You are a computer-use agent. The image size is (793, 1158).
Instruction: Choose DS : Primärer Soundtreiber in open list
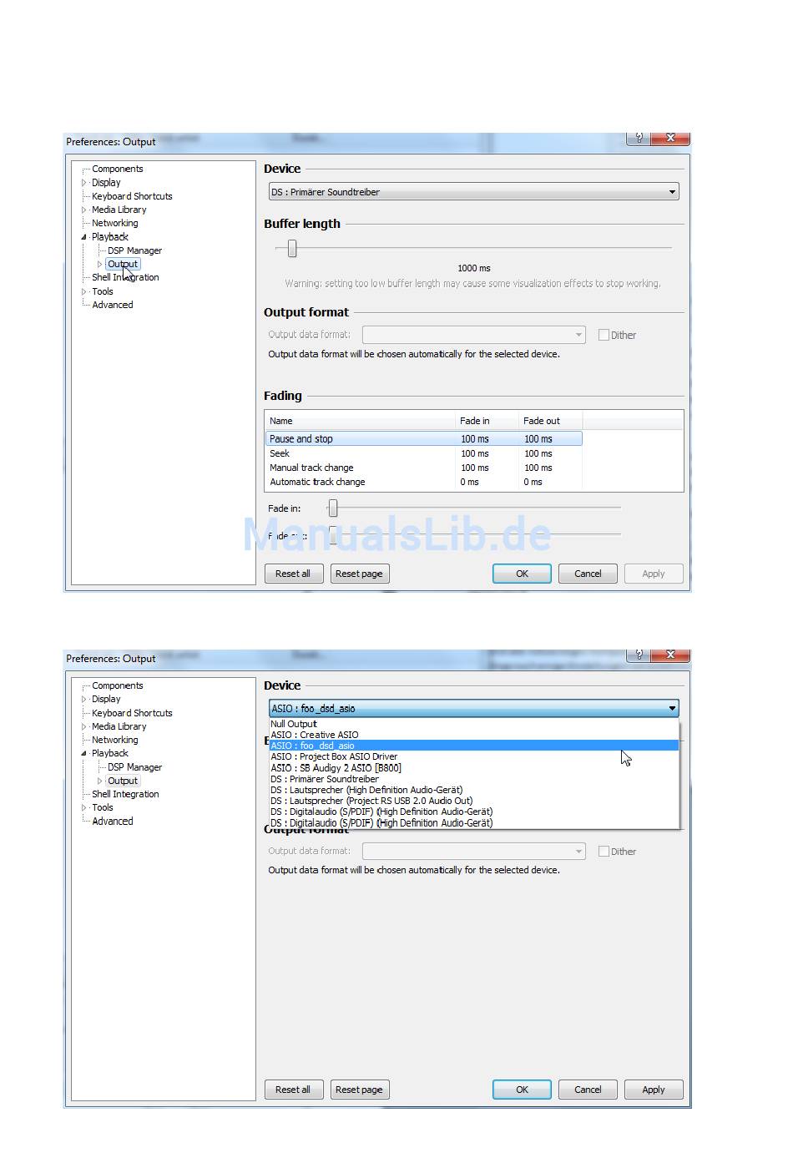tap(473, 779)
